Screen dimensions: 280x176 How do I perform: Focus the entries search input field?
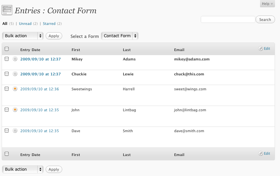(x=228, y=19)
